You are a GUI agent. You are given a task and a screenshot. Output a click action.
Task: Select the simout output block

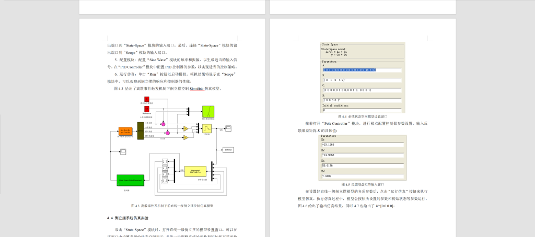coord(228,150)
